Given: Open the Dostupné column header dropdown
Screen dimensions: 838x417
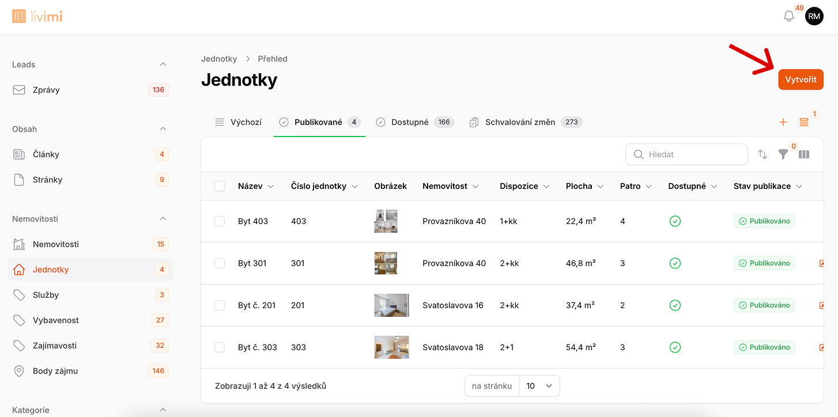Looking at the screenshot, I should pos(714,187).
